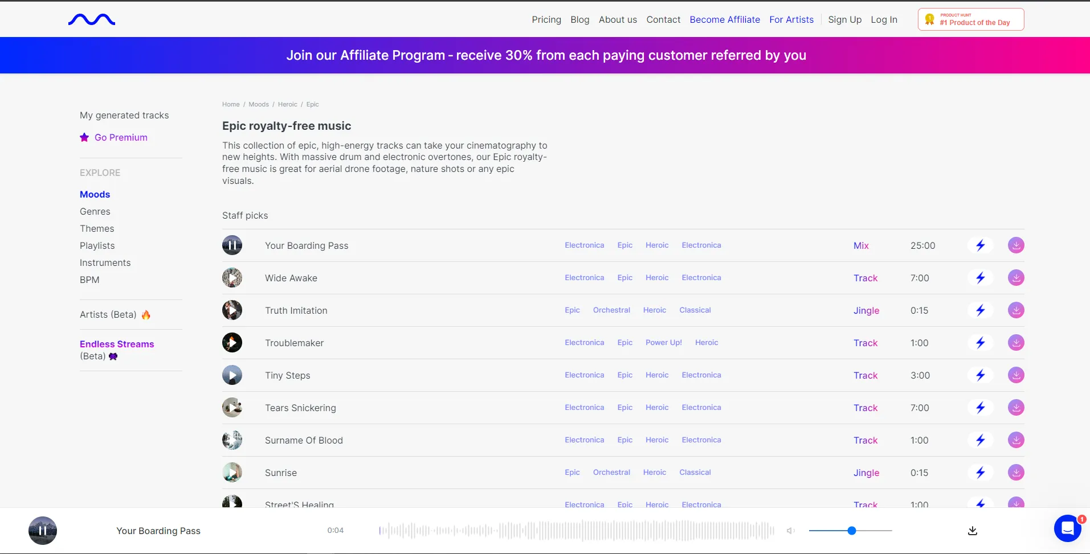The image size is (1090, 554).
Task: Play the Tiny Steps track
Action: point(232,375)
